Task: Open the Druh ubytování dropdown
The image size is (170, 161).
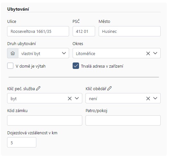Action: tap(44, 53)
